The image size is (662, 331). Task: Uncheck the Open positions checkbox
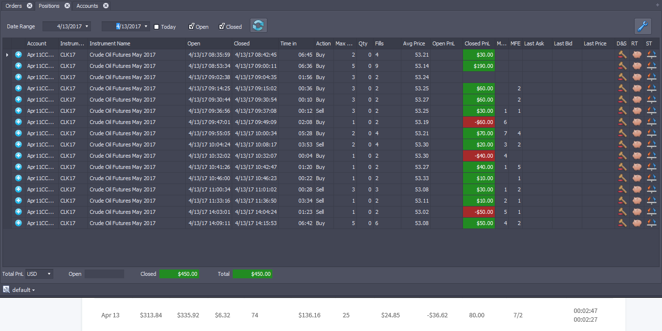click(x=192, y=26)
